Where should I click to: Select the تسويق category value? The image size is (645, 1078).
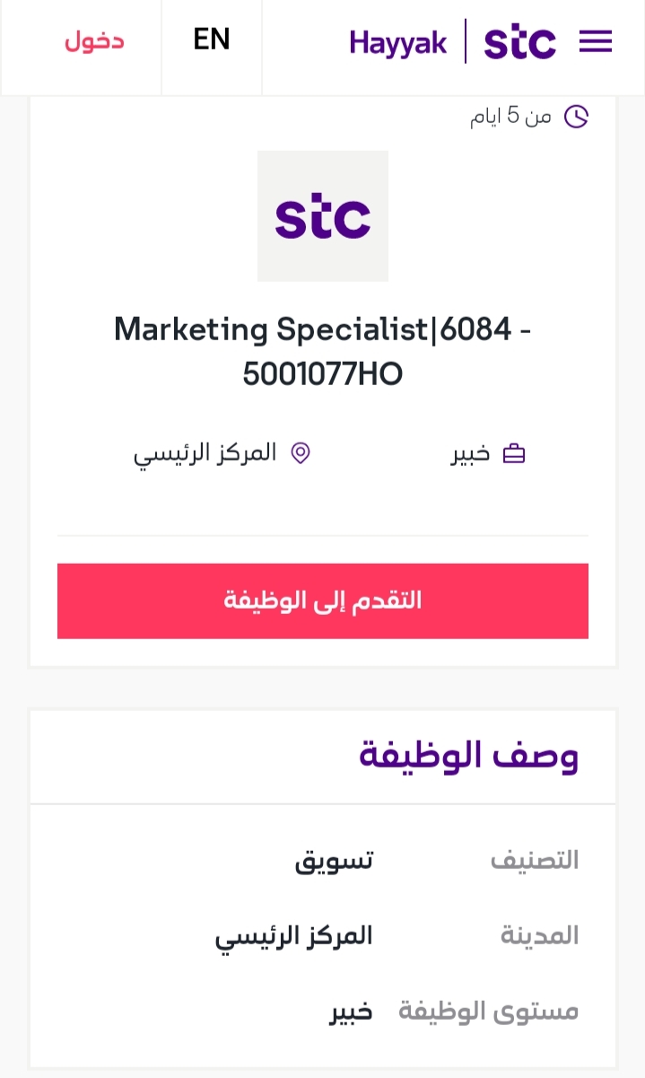click(x=334, y=860)
